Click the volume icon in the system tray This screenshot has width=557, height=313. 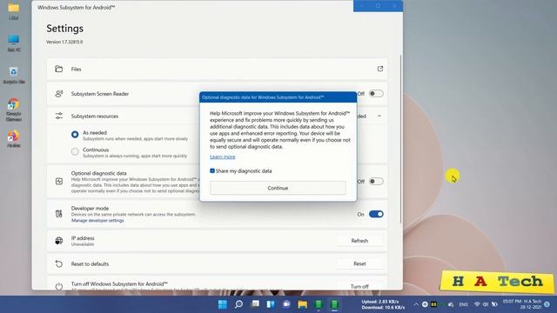tap(486, 304)
